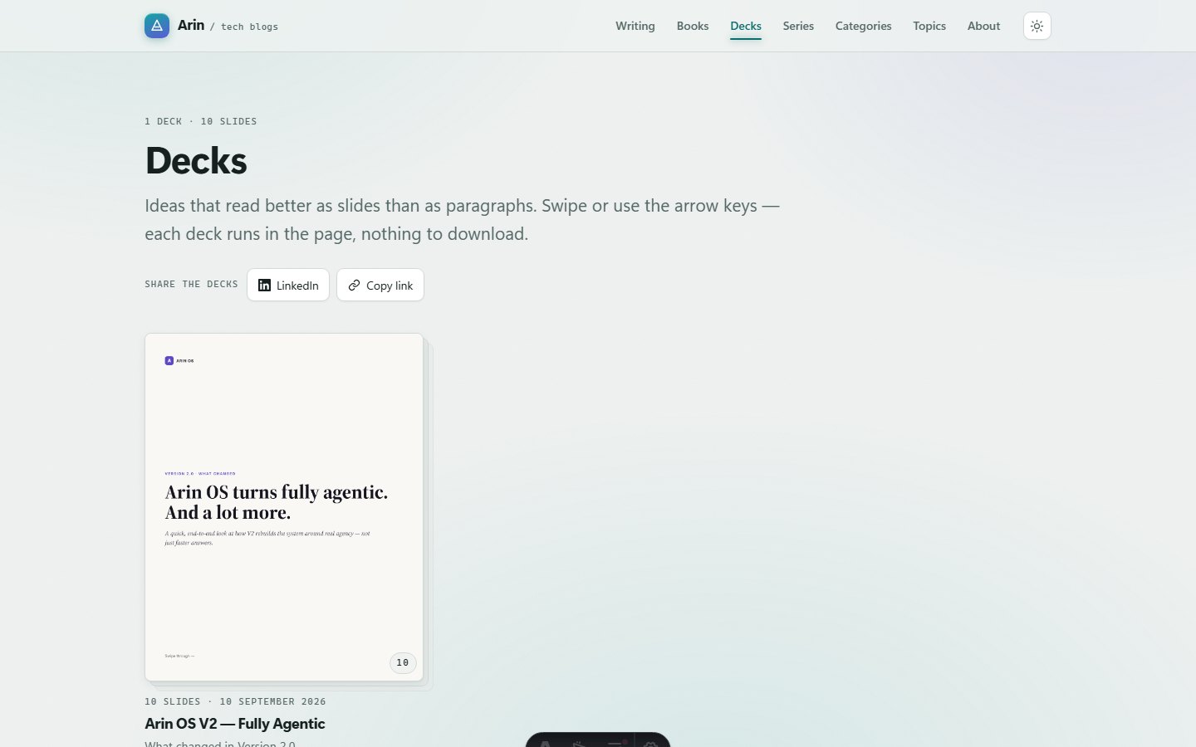The height and width of the screenshot is (747, 1196).
Task: Click the 'Arin' site name in header
Action: coord(191,25)
